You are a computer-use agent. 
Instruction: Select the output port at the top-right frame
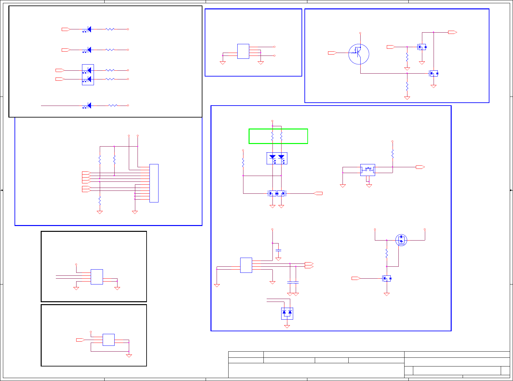tap(453, 32)
